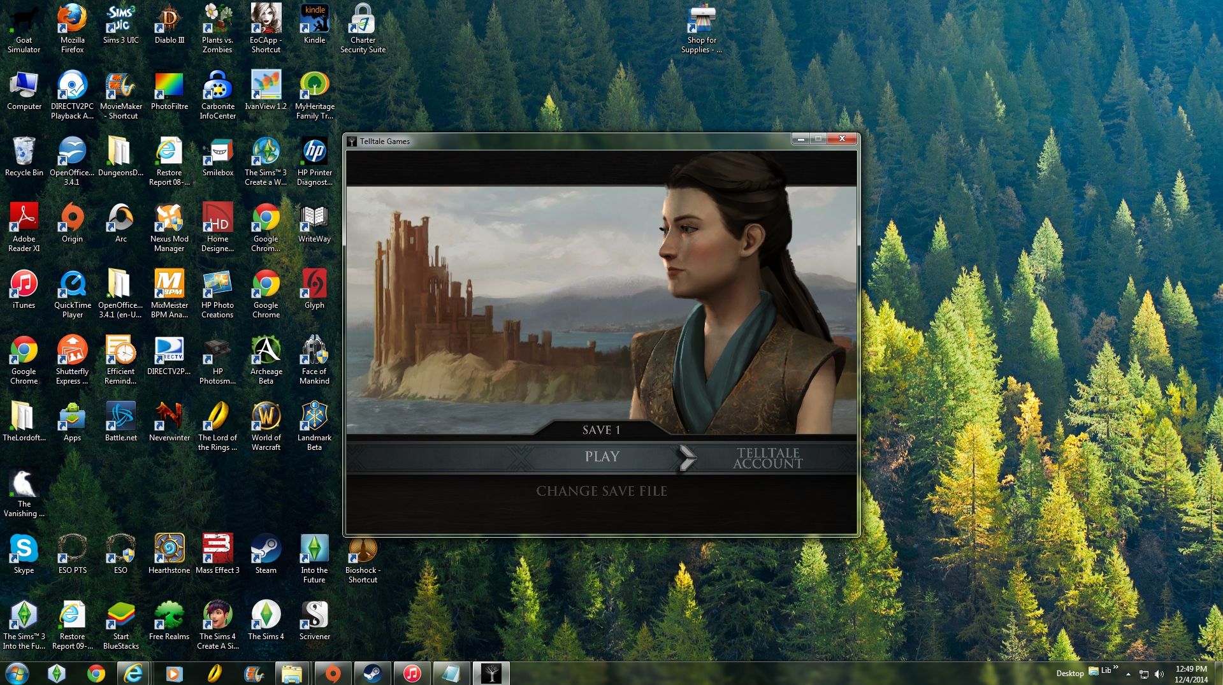This screenshot has width=1223, height=685.
Task: Open the Diablo III desktop shortcut
Action: [x=170, y=24]
